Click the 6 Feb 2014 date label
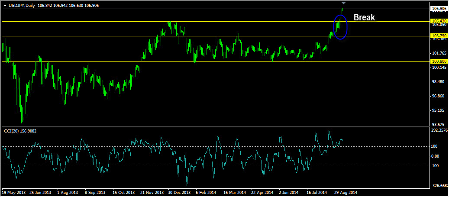This screenshot has width=449, height=197. [x=207, y=192]
